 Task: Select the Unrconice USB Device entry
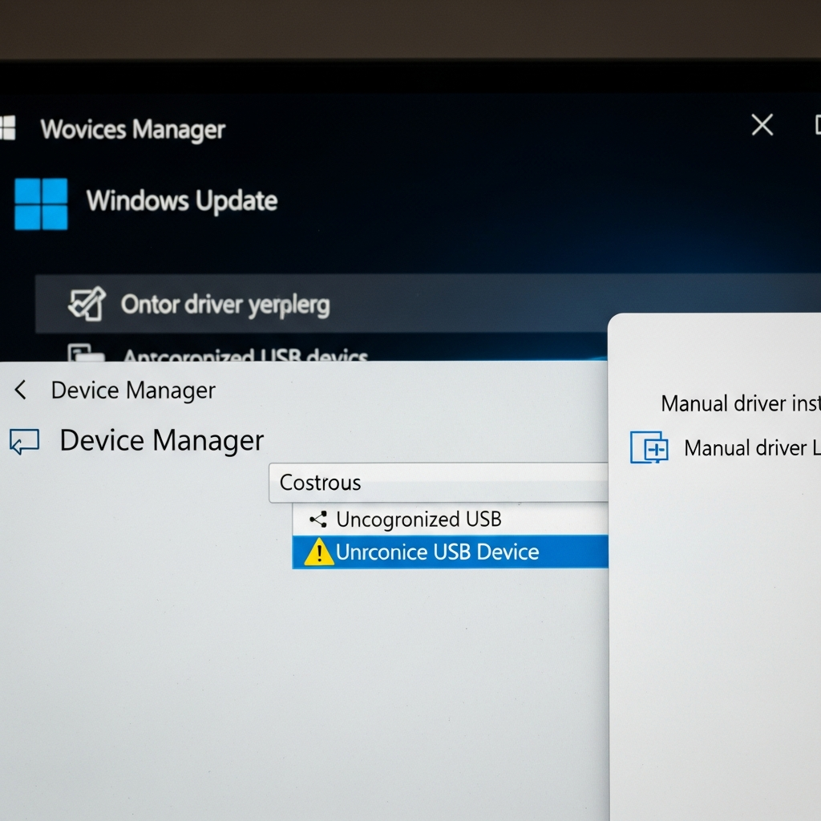[x=437, y=552]
